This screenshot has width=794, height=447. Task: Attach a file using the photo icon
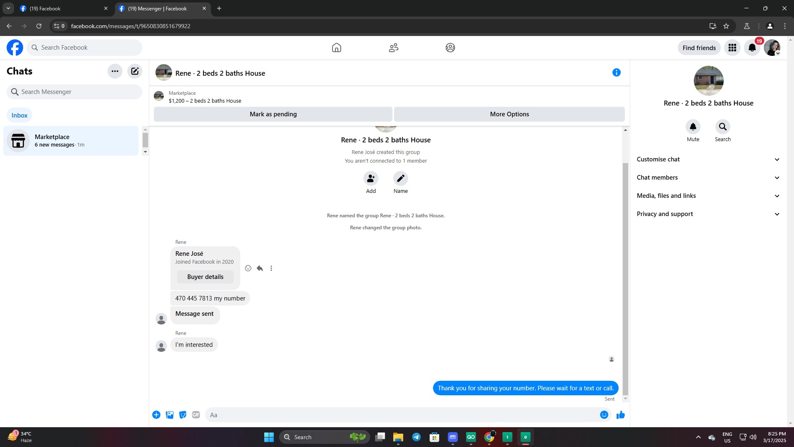click(170, 415)
